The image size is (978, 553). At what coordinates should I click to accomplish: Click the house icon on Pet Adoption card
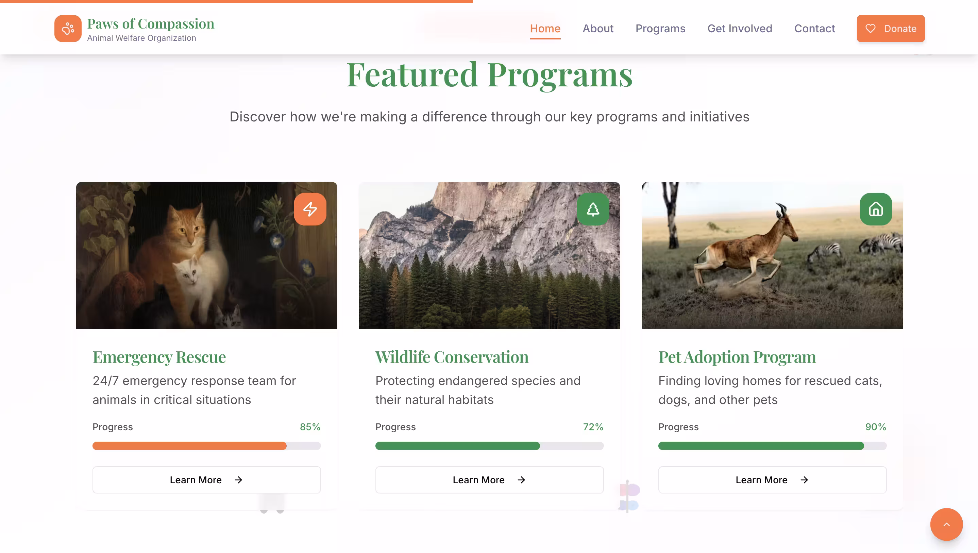[x=876, y=209]
